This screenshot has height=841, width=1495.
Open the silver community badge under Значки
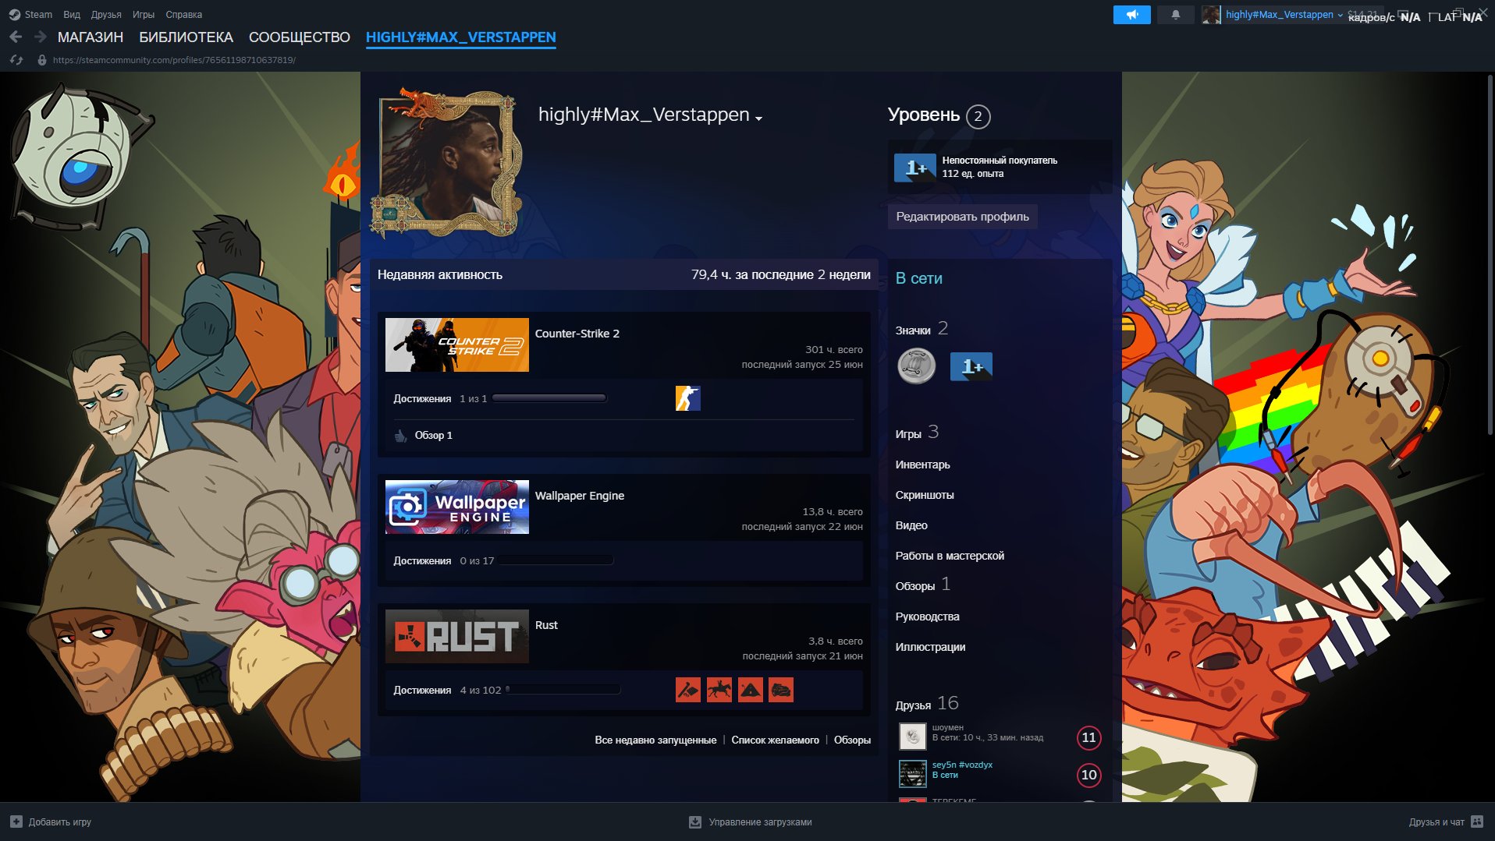[x=917, y=366]
